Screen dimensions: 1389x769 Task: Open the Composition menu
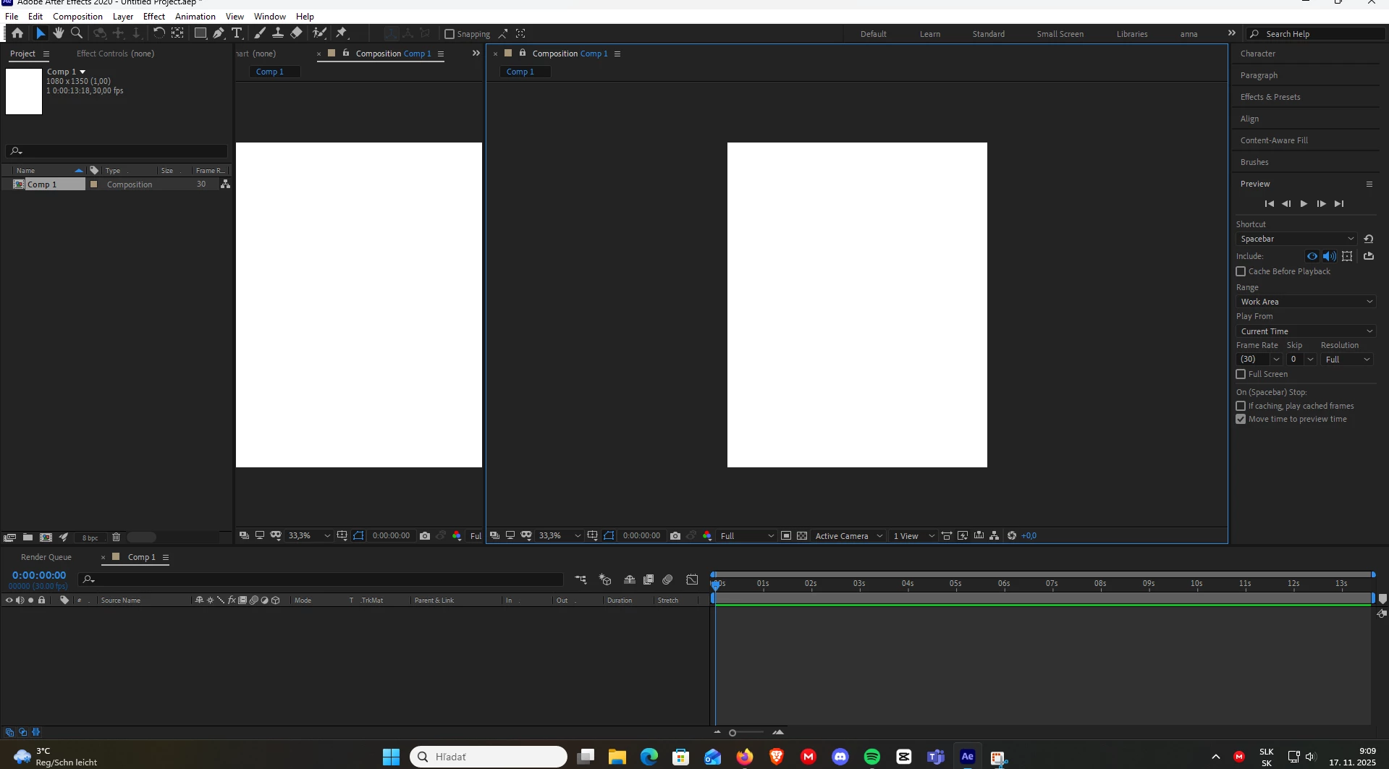pos(77,16)
